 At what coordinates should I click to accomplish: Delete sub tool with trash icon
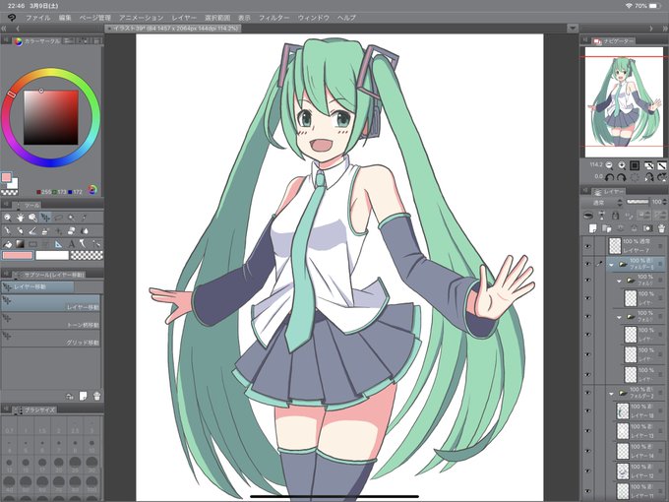point(96,396)
